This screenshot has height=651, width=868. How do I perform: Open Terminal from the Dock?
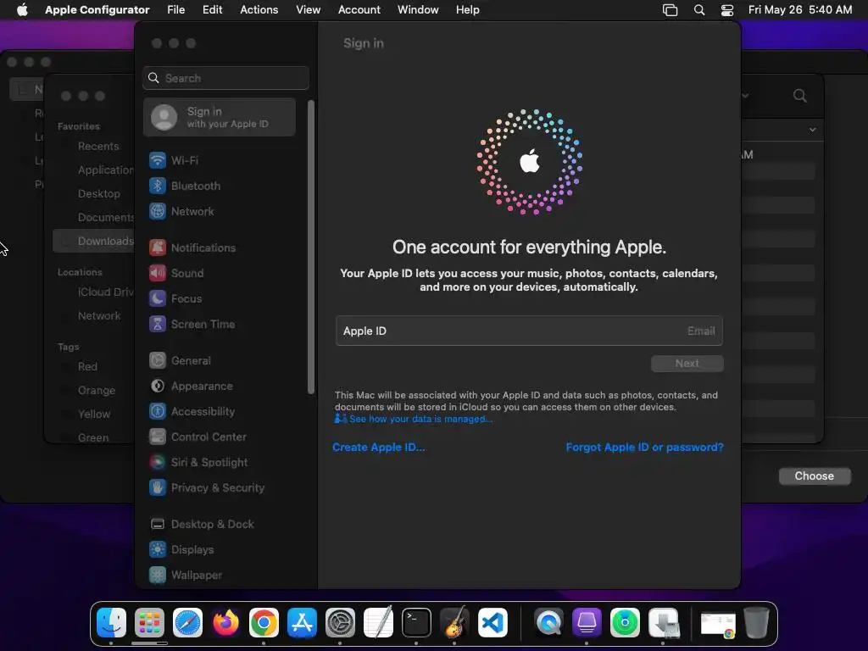pyautogui.click(x=416, y=623)
